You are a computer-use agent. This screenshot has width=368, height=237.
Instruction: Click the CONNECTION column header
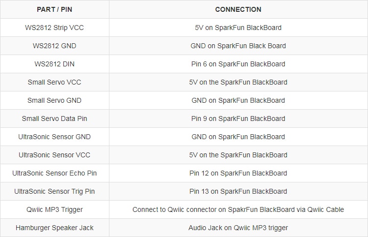coord(238,9)
